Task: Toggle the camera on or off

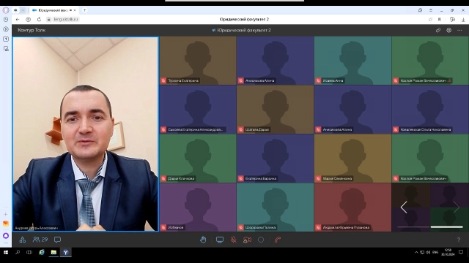Action: tap(247, 240)
